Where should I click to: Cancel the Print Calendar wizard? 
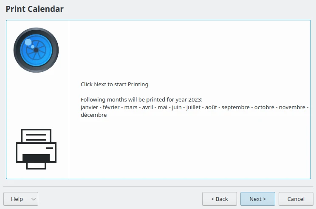click(296, 199)
